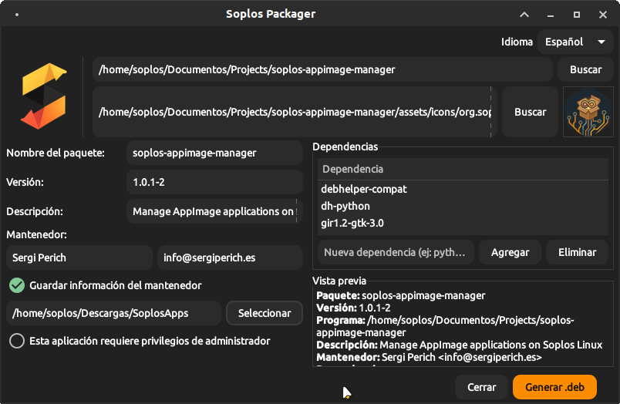Open the window menu dot in title bar
620x404 pixels.
(x=17, y=15)
